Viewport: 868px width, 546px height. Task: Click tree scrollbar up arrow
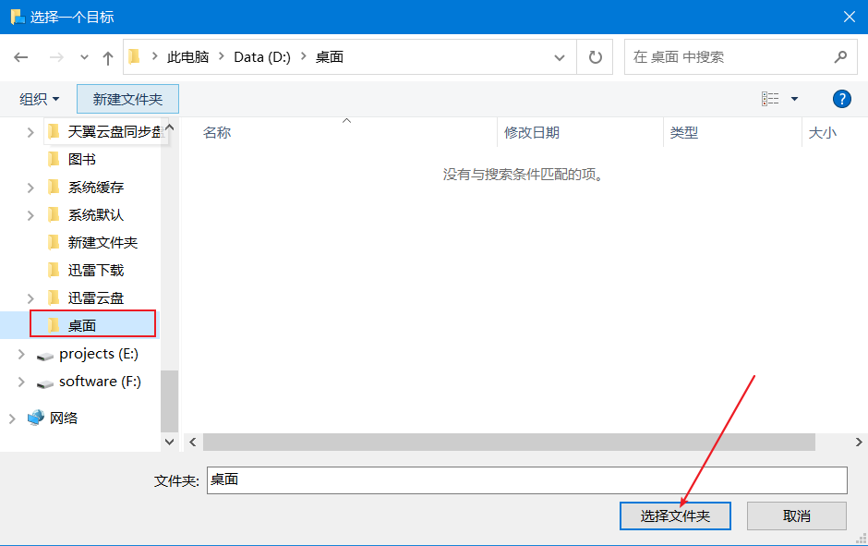tap(169, 127)
